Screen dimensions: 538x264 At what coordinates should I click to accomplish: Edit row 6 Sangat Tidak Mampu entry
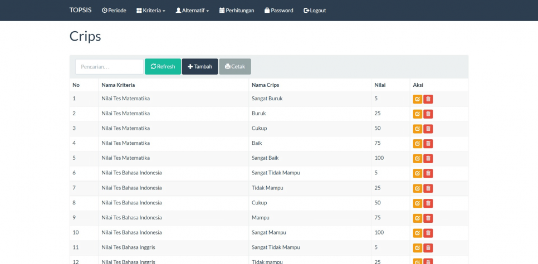click(417, 173)
